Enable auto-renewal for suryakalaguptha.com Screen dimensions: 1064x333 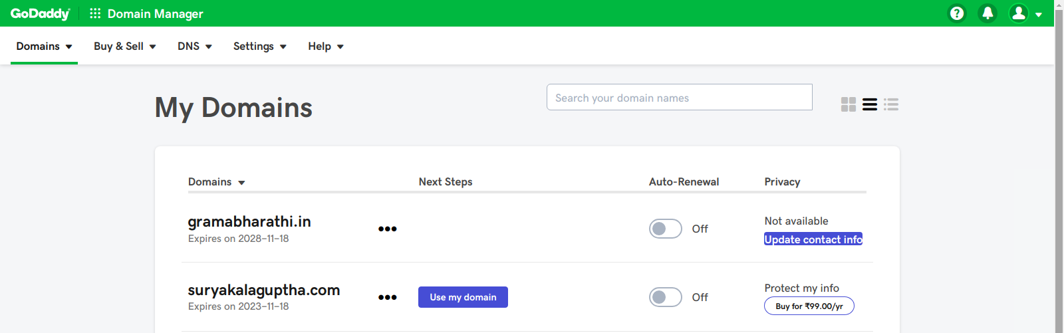[666, 297]
